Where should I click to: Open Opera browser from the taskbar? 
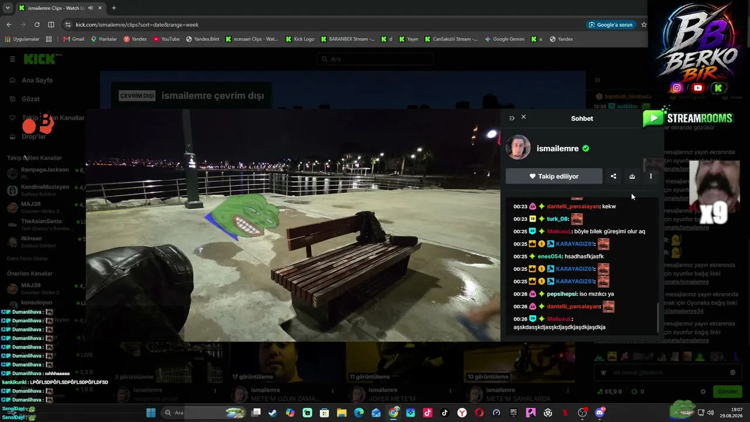pos(479,413)
